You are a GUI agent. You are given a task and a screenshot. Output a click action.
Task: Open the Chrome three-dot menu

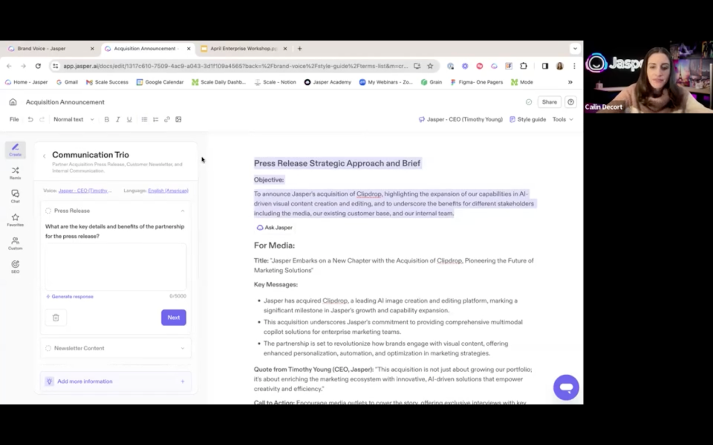pos(574,66)
